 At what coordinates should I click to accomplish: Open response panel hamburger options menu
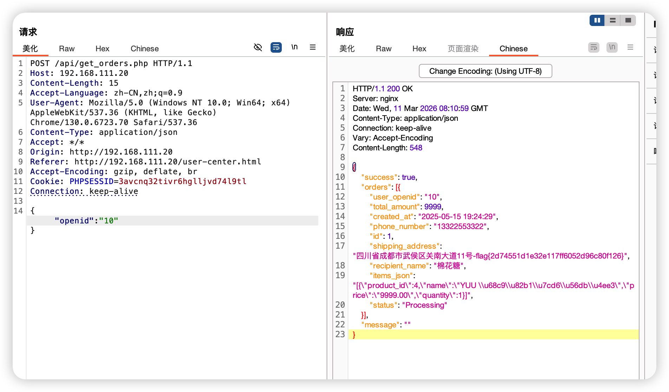pyautogui.click(x=630, y=47)
